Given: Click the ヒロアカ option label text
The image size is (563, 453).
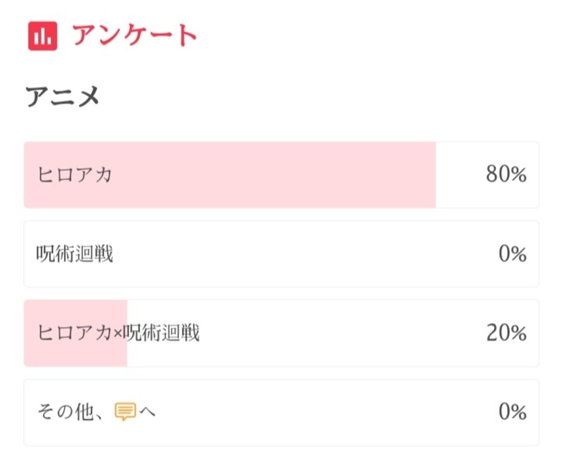Looking at the screenshot, I should 74,175.
